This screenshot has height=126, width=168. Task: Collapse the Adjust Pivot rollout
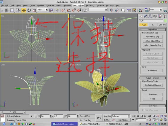pyautogui.click(x=153, y=29)
